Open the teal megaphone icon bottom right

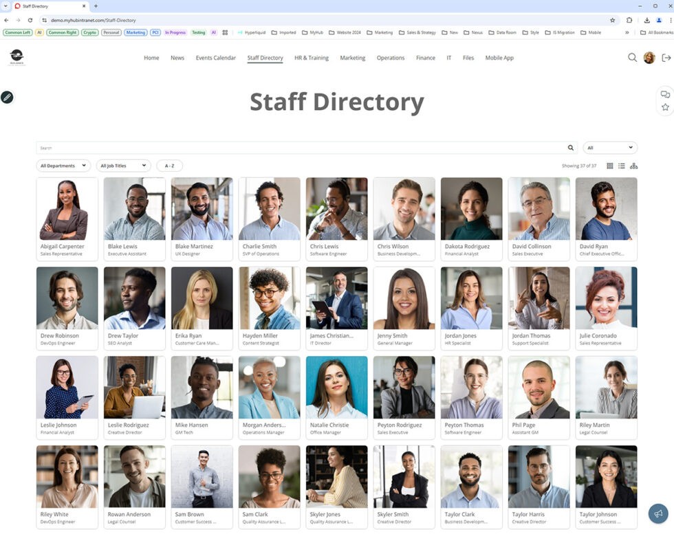coord(657,513)
